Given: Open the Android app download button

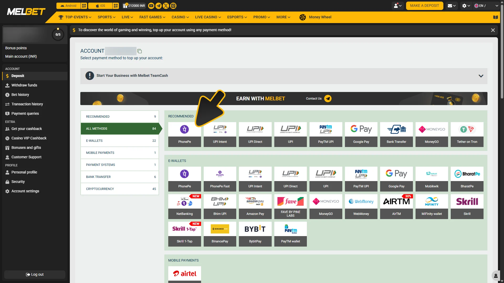Looking at the screenshot, I should [69, 6].
